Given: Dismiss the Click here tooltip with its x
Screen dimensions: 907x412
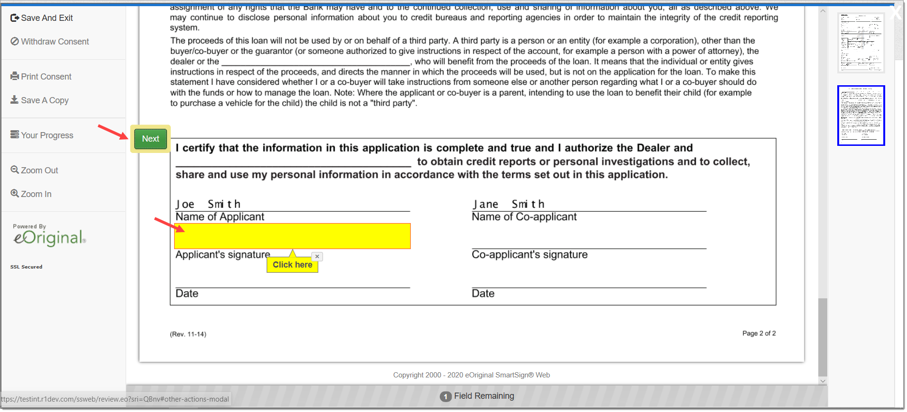Looking at the screenshot, I should pyautogui.click(x=317, y=256).
